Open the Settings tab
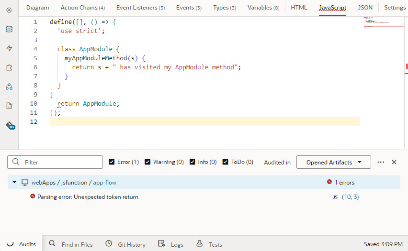This screenshot has height=251, width=408. [395, 8]
